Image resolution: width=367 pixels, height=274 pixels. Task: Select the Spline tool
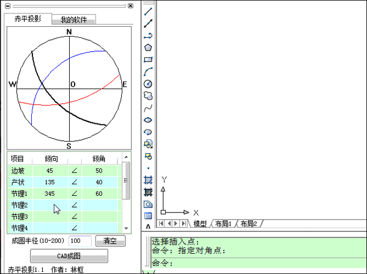tap(147, 107)
